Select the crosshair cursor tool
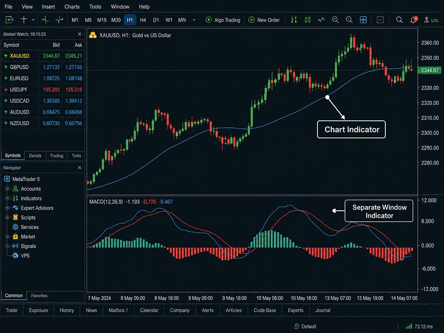Viewport: 444px width, 333px height. (24, 20)
